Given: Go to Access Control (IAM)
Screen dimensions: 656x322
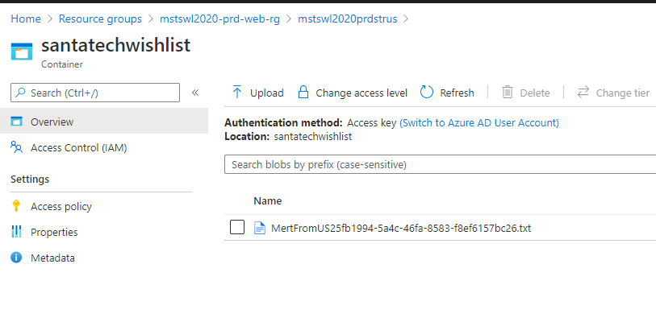Looking at the screenshot, I should (78, 147).
